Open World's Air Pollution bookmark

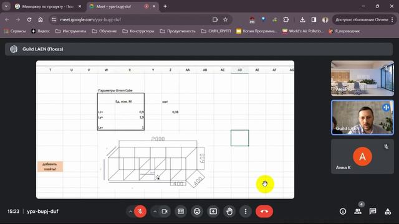tap(302, 31)
